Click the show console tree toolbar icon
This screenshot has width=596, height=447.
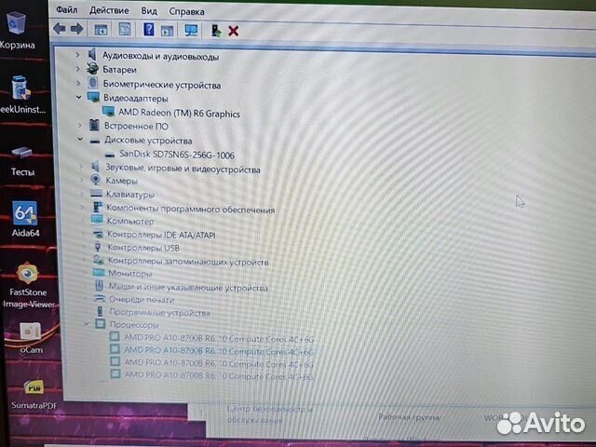(x=101, y=30)
